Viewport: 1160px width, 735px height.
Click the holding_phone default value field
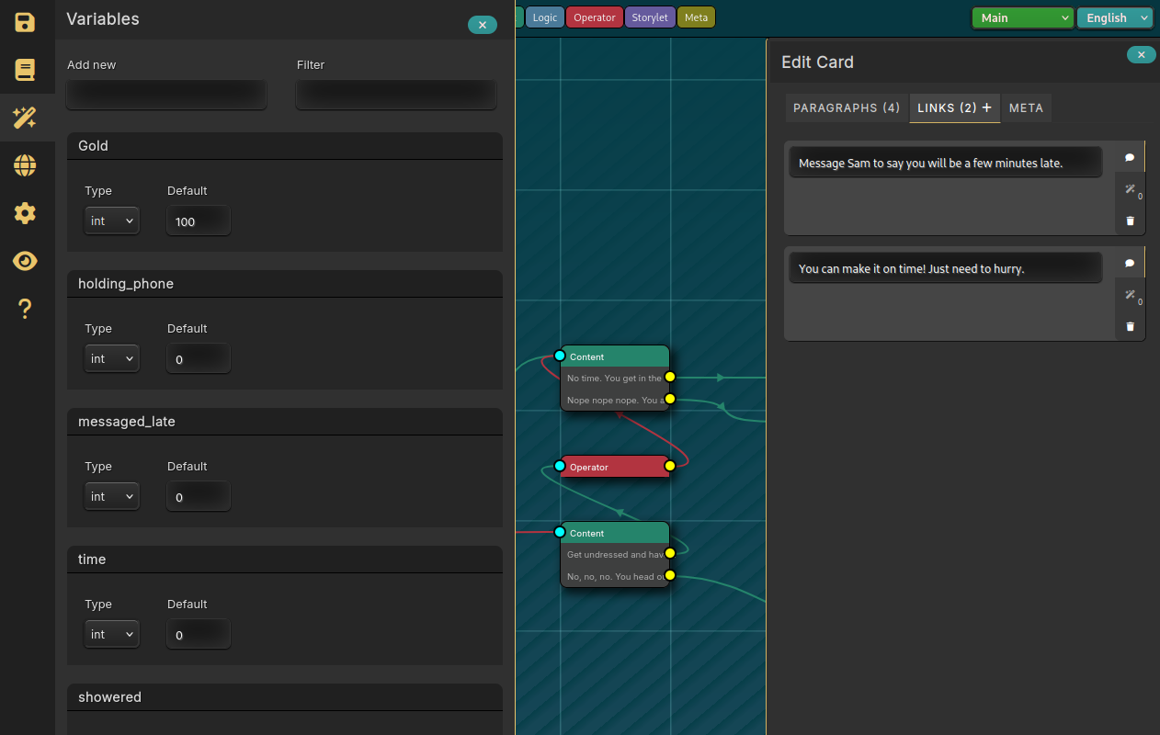(199, 358)
